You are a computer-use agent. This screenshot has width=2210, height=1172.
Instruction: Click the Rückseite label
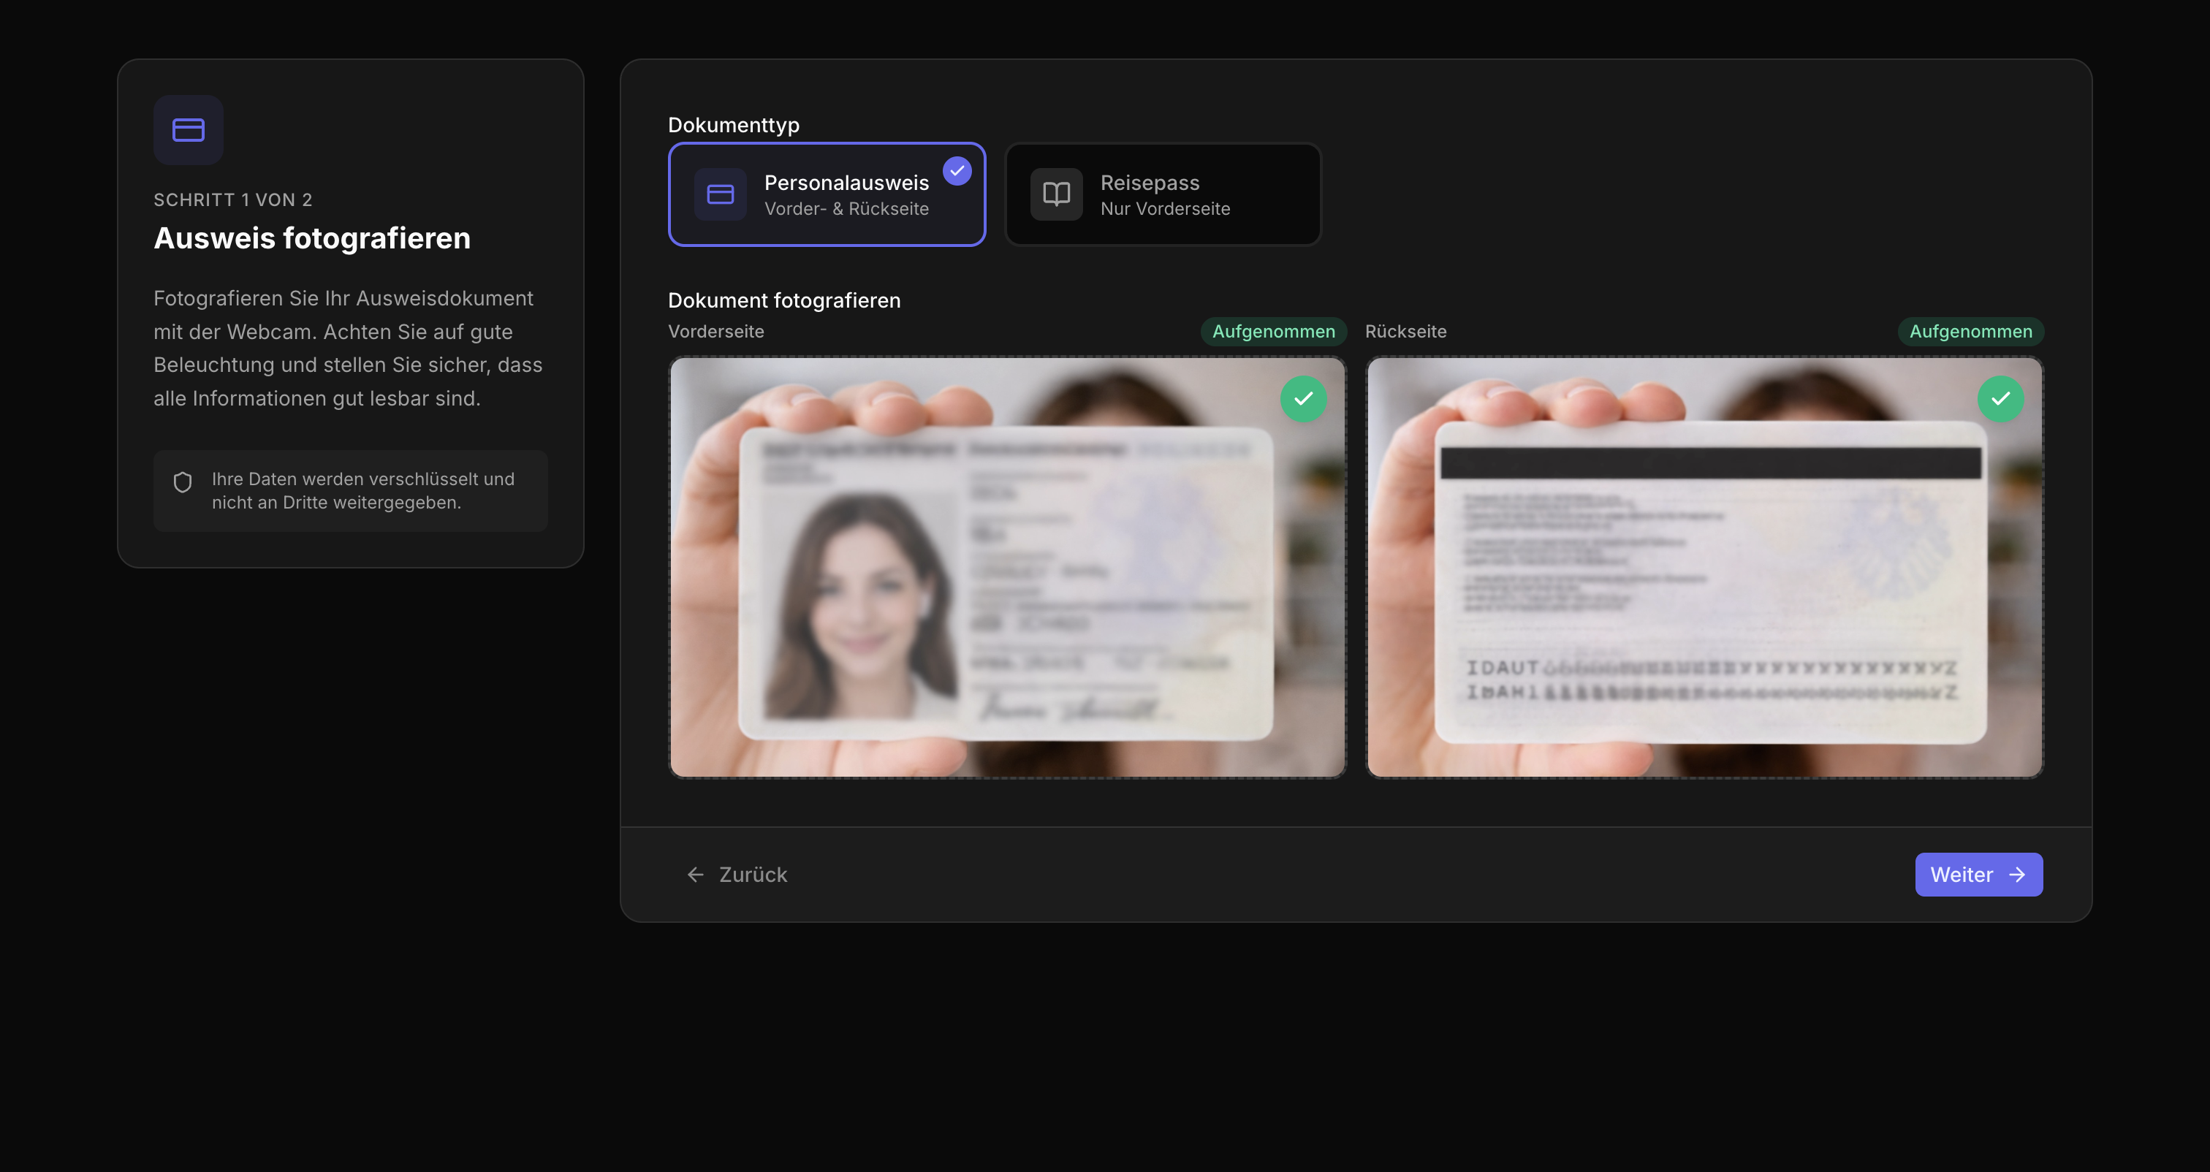click(1405, 331)
